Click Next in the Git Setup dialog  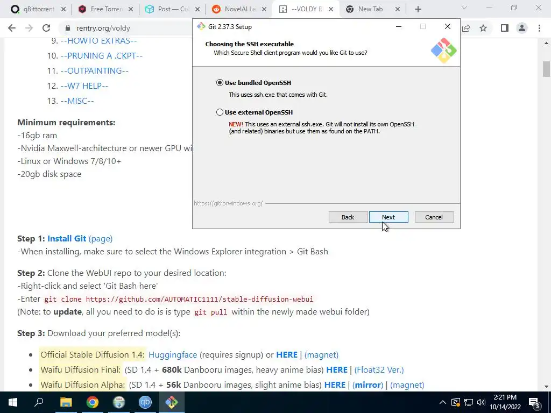tap(388, 217)
